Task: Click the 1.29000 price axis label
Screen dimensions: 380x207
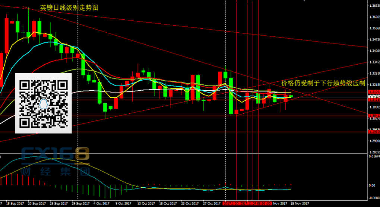Action: (x=374, y=141)
